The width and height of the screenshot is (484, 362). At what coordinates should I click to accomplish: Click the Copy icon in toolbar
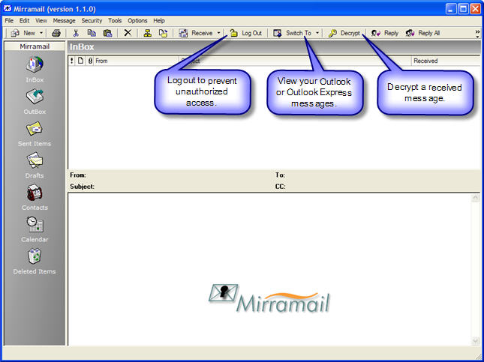tap(92, 33)
